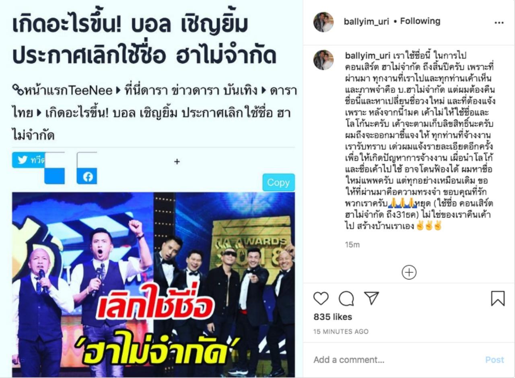This screenshot has width=515, height=378.
Task: Load more comments with the plus circle
Action: pos(409,273)
